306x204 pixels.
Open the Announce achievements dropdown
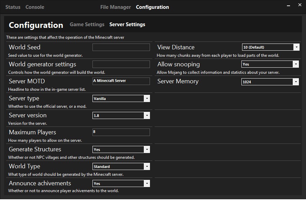pos(147,183)
